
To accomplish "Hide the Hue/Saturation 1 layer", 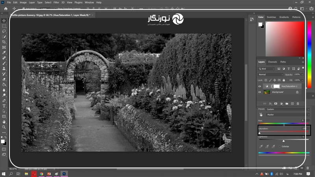I will [x=259, y=86].
